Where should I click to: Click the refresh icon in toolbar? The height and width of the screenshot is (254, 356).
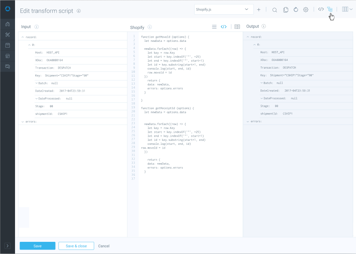296,10
